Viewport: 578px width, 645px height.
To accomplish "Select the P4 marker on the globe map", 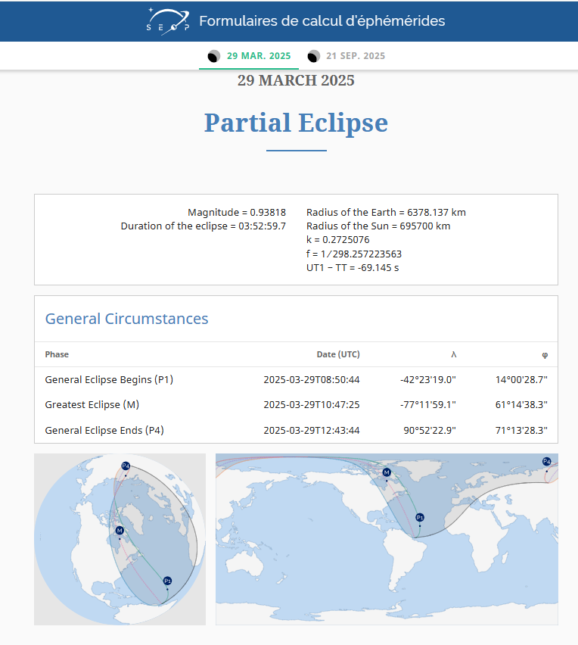I will [126, 466].
